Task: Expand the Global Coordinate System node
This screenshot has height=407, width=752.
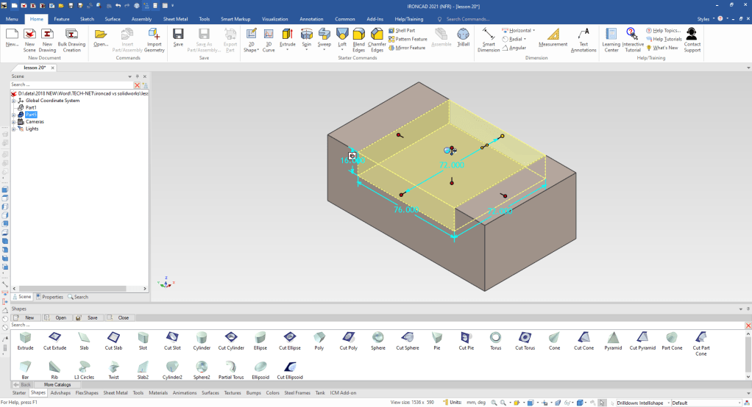Action: tap(14, 101)
